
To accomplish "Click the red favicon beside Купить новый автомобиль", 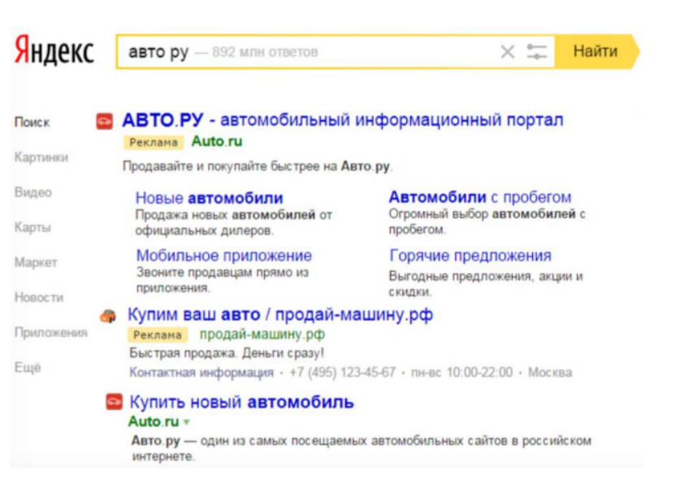I will point(115,402).
